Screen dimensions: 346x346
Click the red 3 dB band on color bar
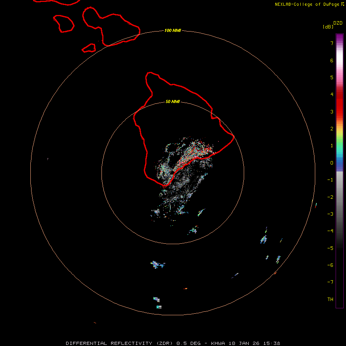[339, 111]
